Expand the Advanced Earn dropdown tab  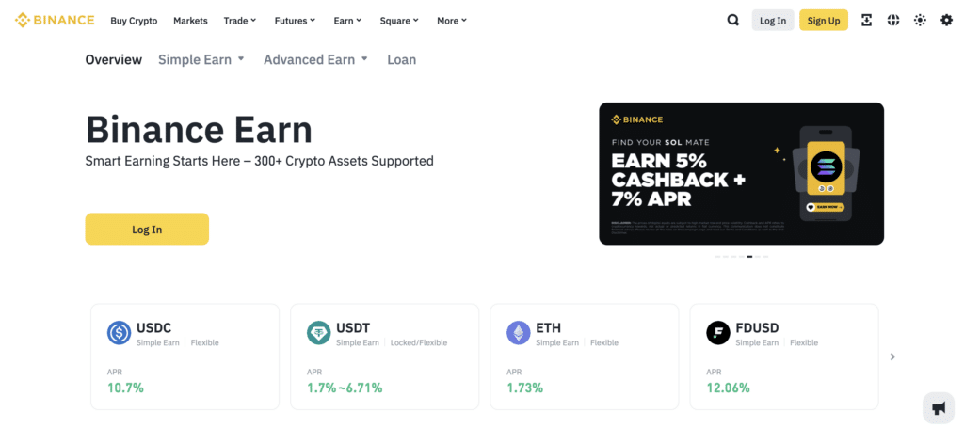tap(316, 59)
